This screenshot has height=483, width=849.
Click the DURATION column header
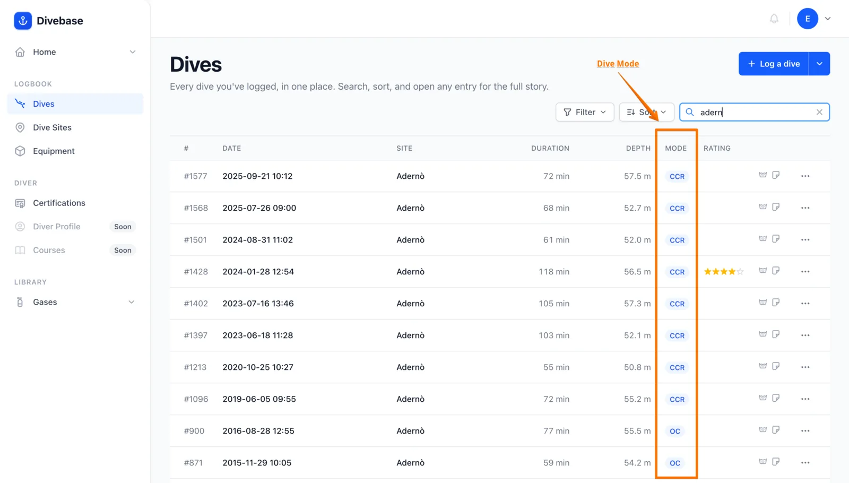pos(550,148)
